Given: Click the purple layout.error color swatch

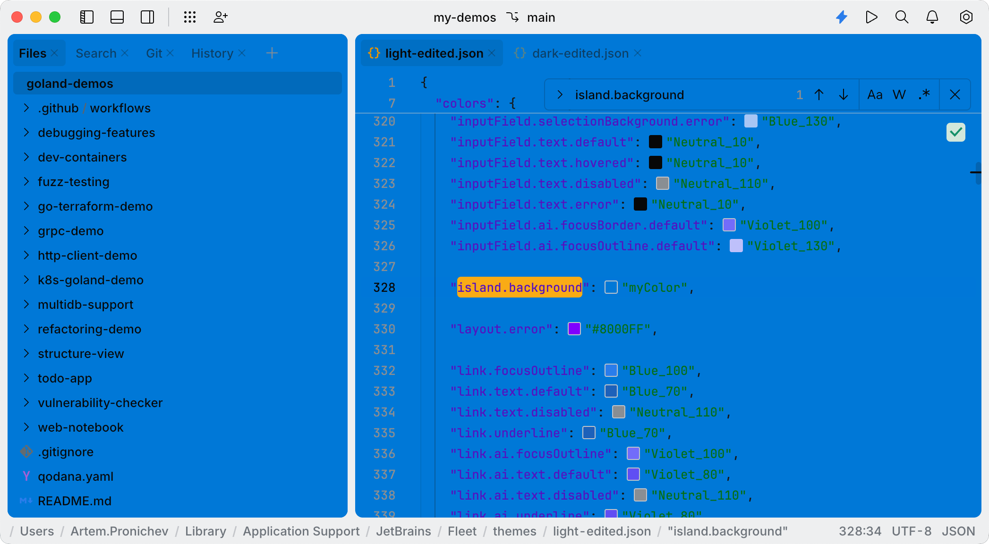Looking at the screenshot, I should pyautogui.click(x=574, y=329).
